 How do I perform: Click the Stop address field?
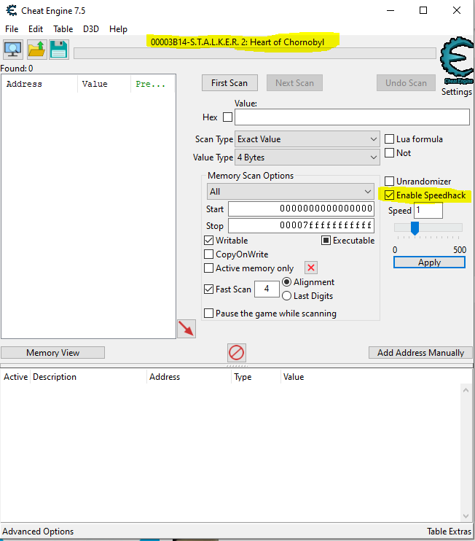302,225
